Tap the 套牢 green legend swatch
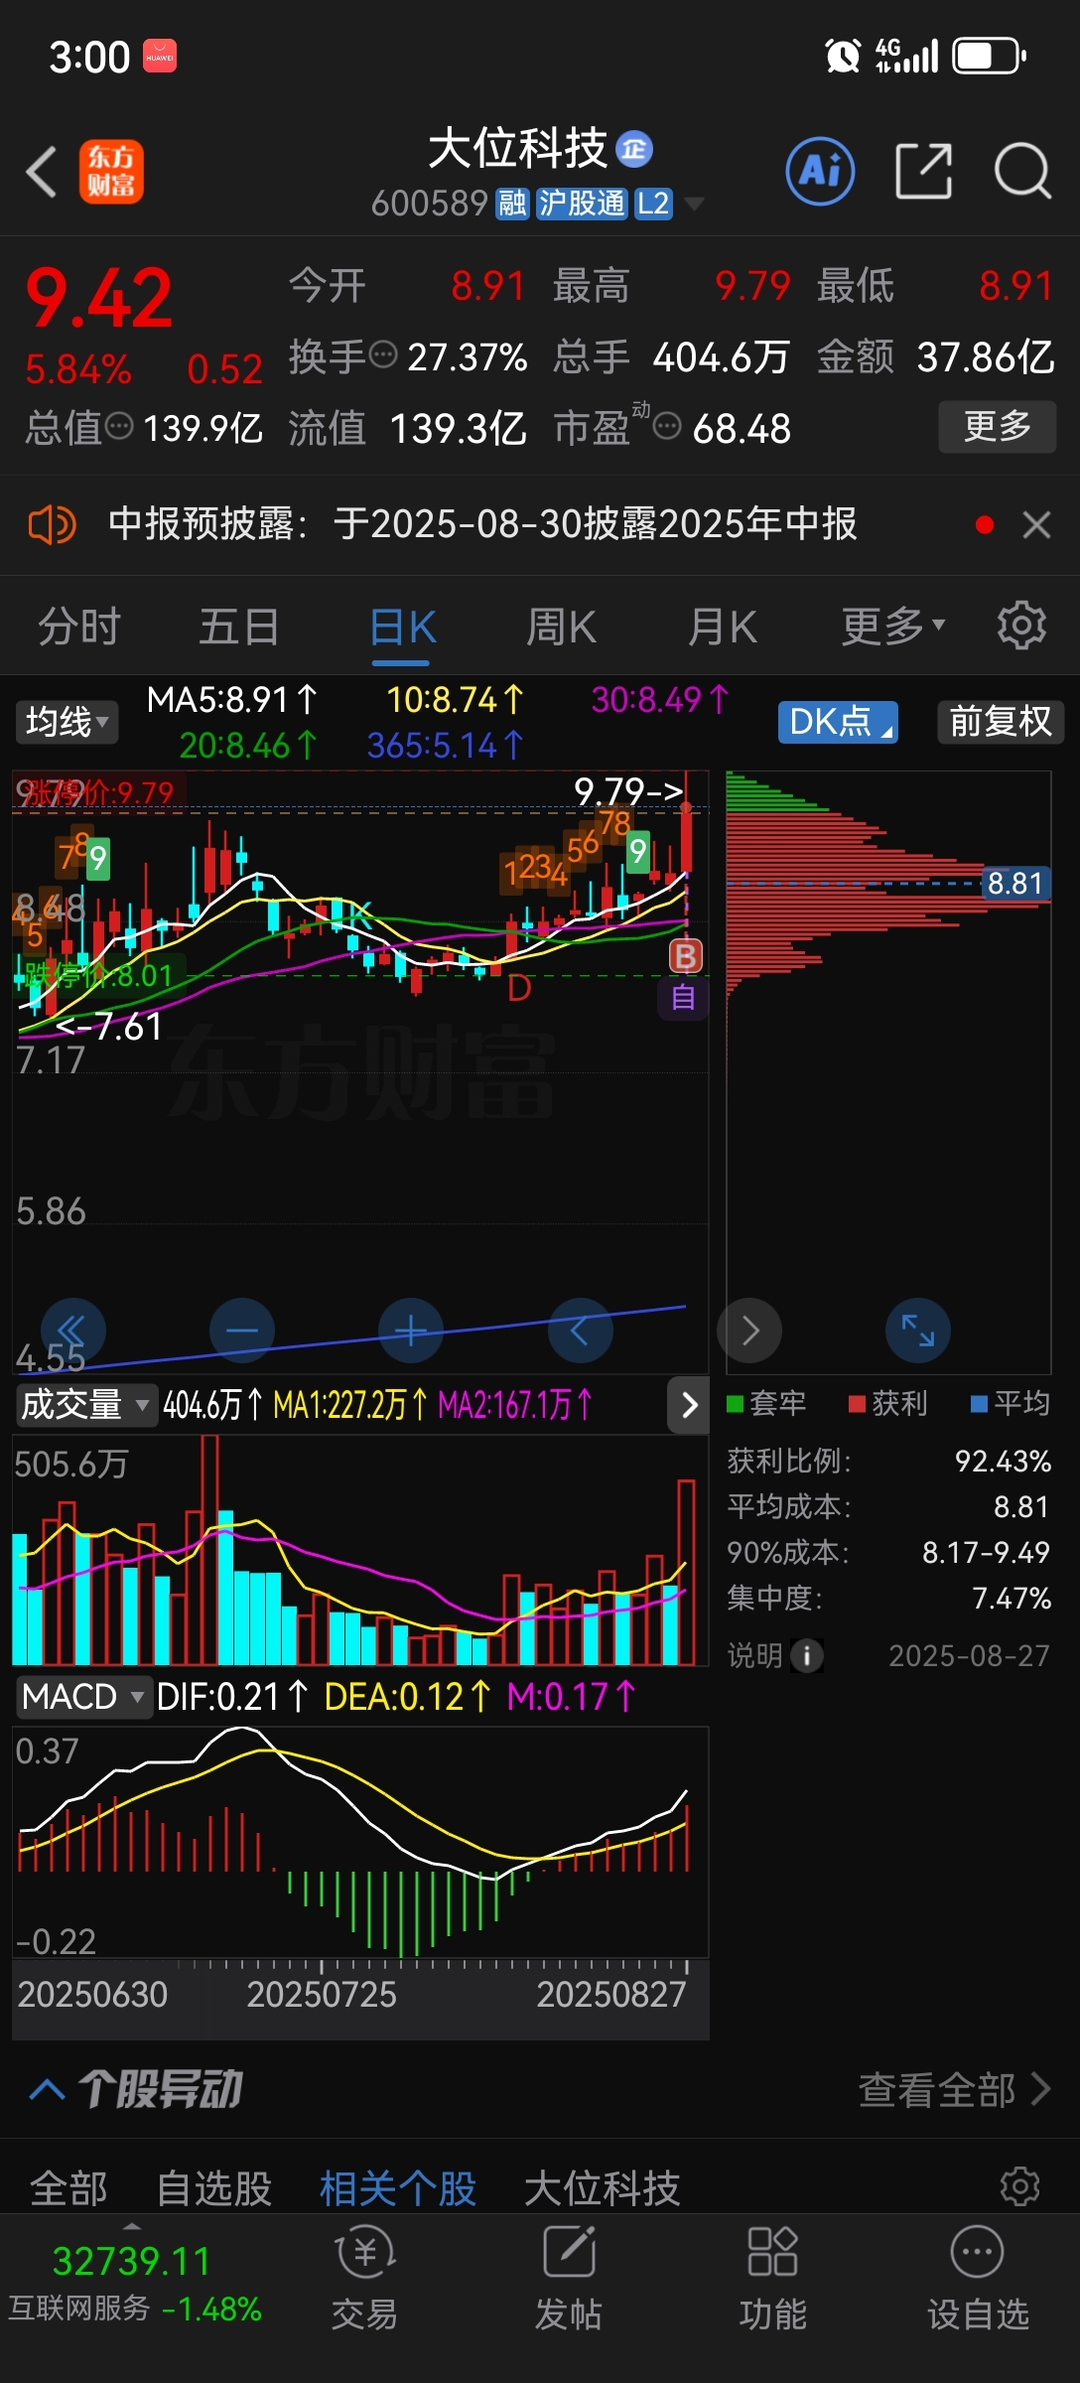 [736, 1403]
